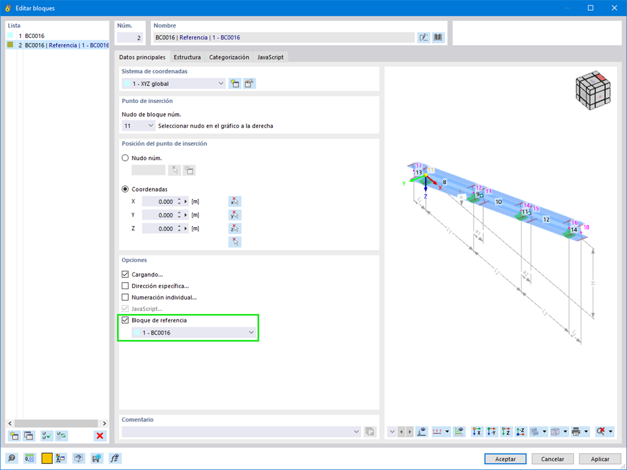Click the view in X direction icon
Viewport: 627px width, 470px height.
(477, 431)
